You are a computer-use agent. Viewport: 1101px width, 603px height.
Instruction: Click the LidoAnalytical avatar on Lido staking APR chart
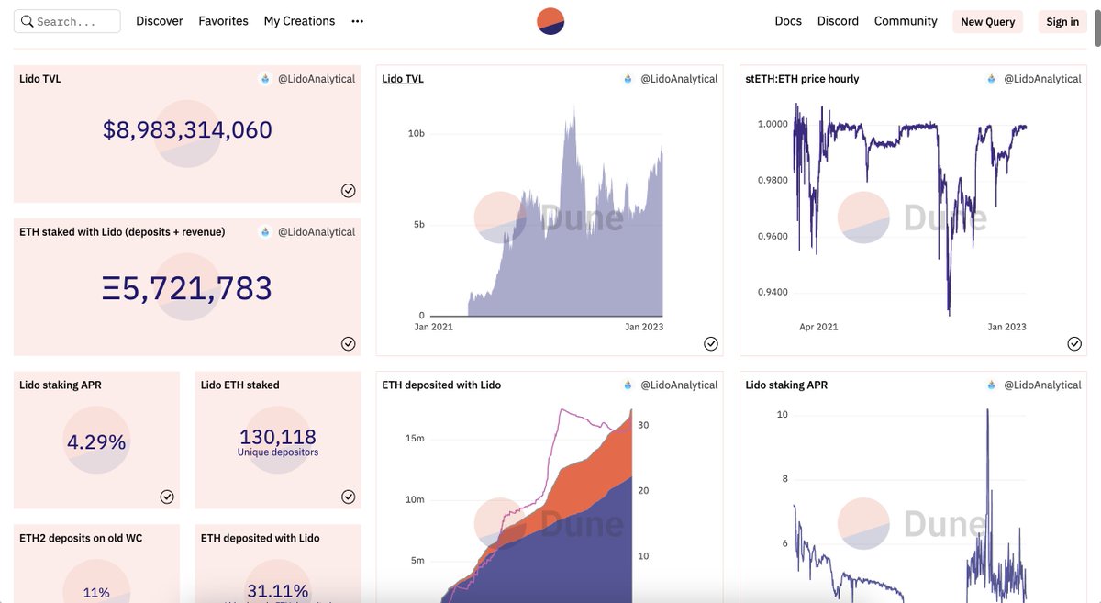[992, 385]
